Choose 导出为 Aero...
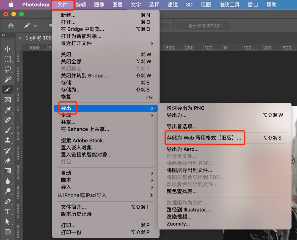This screenshot has height=240, width=297. (x=224, y=149)
